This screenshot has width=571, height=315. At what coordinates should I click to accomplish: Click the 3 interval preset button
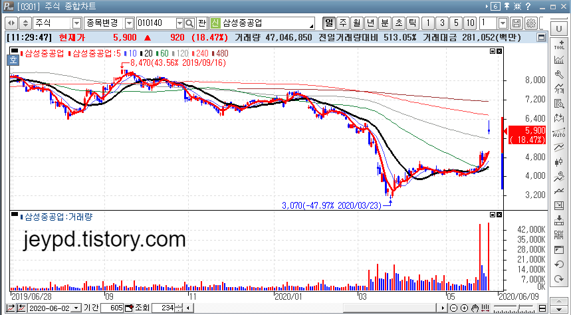(442, 23)
